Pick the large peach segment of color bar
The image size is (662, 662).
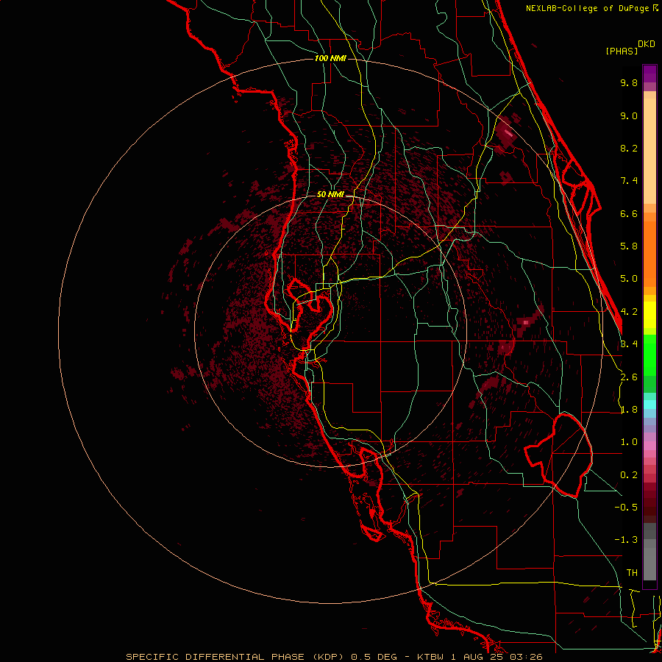pos(649,151)
